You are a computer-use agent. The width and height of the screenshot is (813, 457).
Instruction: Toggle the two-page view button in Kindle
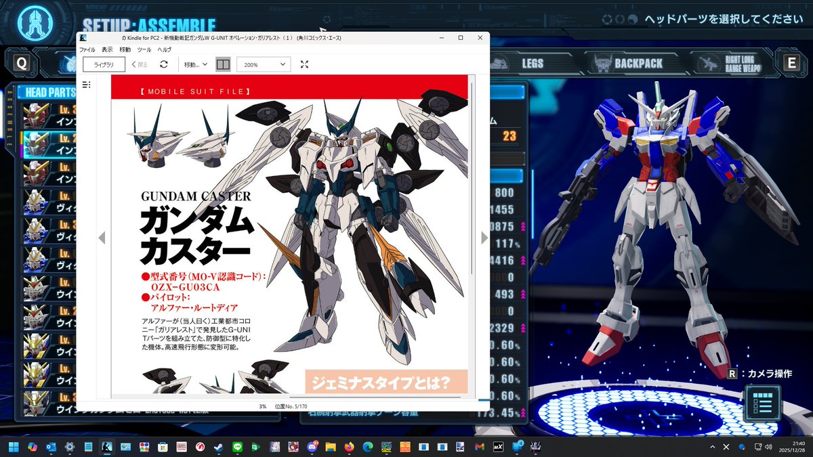point(223,64)
